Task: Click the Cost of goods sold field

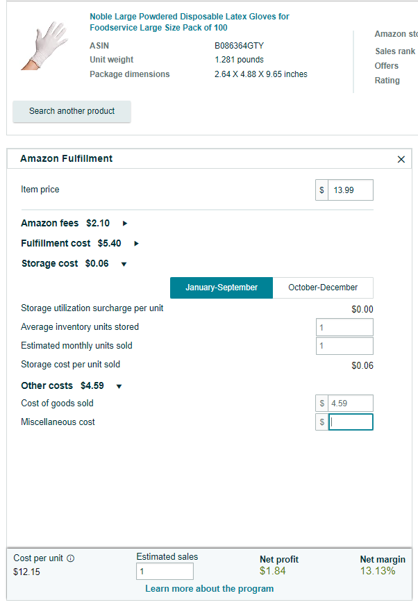Action: tap(350, 404)
